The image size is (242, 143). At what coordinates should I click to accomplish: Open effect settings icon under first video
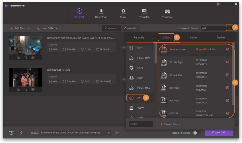(33, 58)
